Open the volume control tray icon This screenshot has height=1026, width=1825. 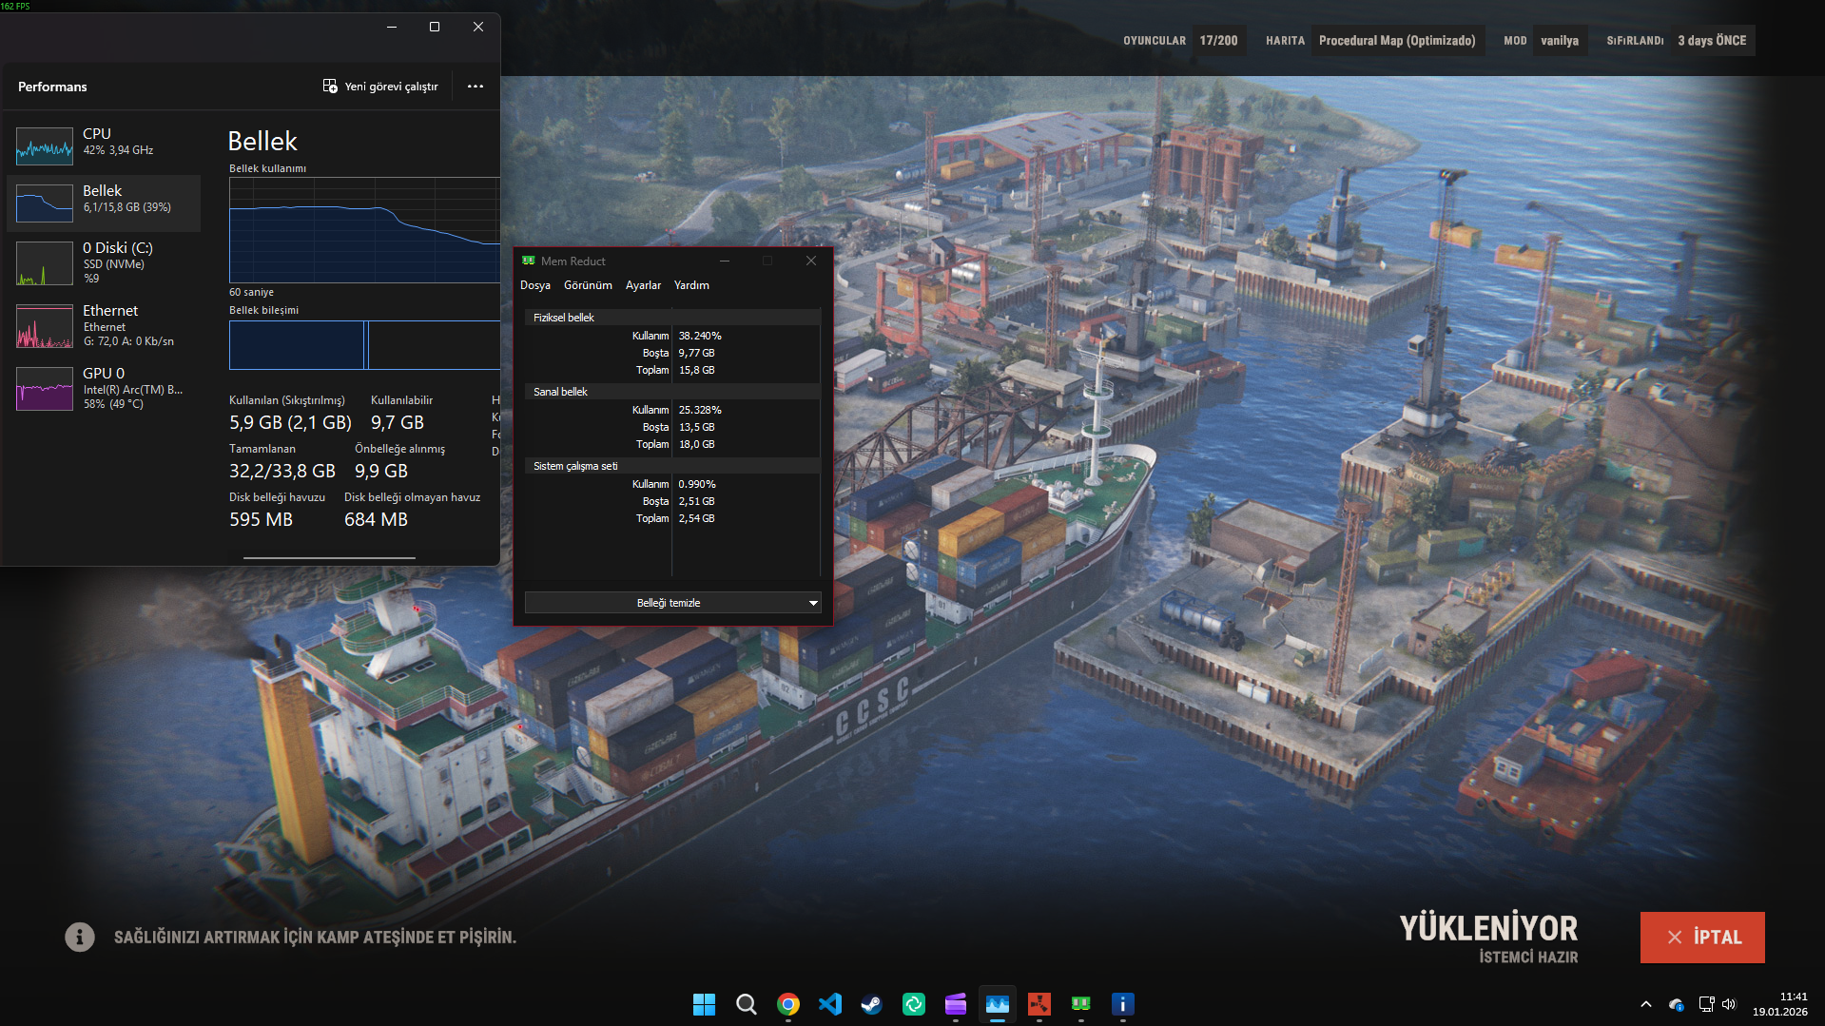pyautogui.click(x=1729, y=1004)
